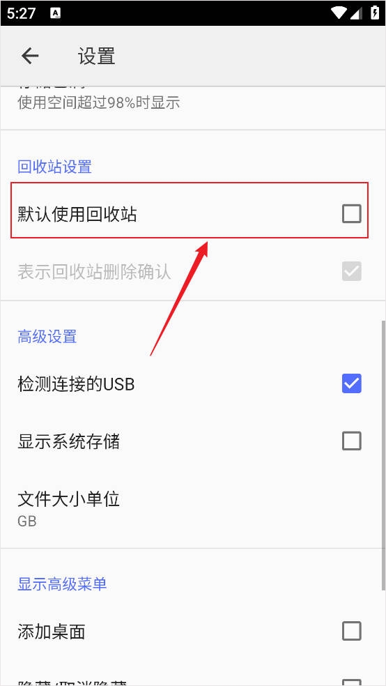
Task: Tap the 设置 title in header
Action: click(97, 56)
